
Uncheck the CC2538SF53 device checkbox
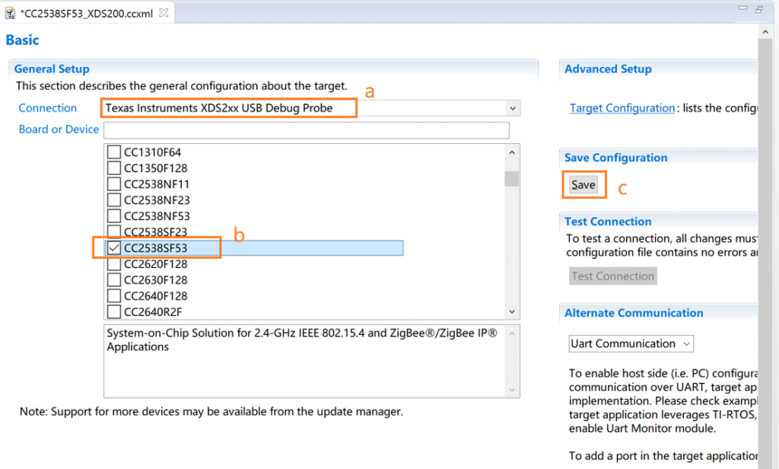114,247
